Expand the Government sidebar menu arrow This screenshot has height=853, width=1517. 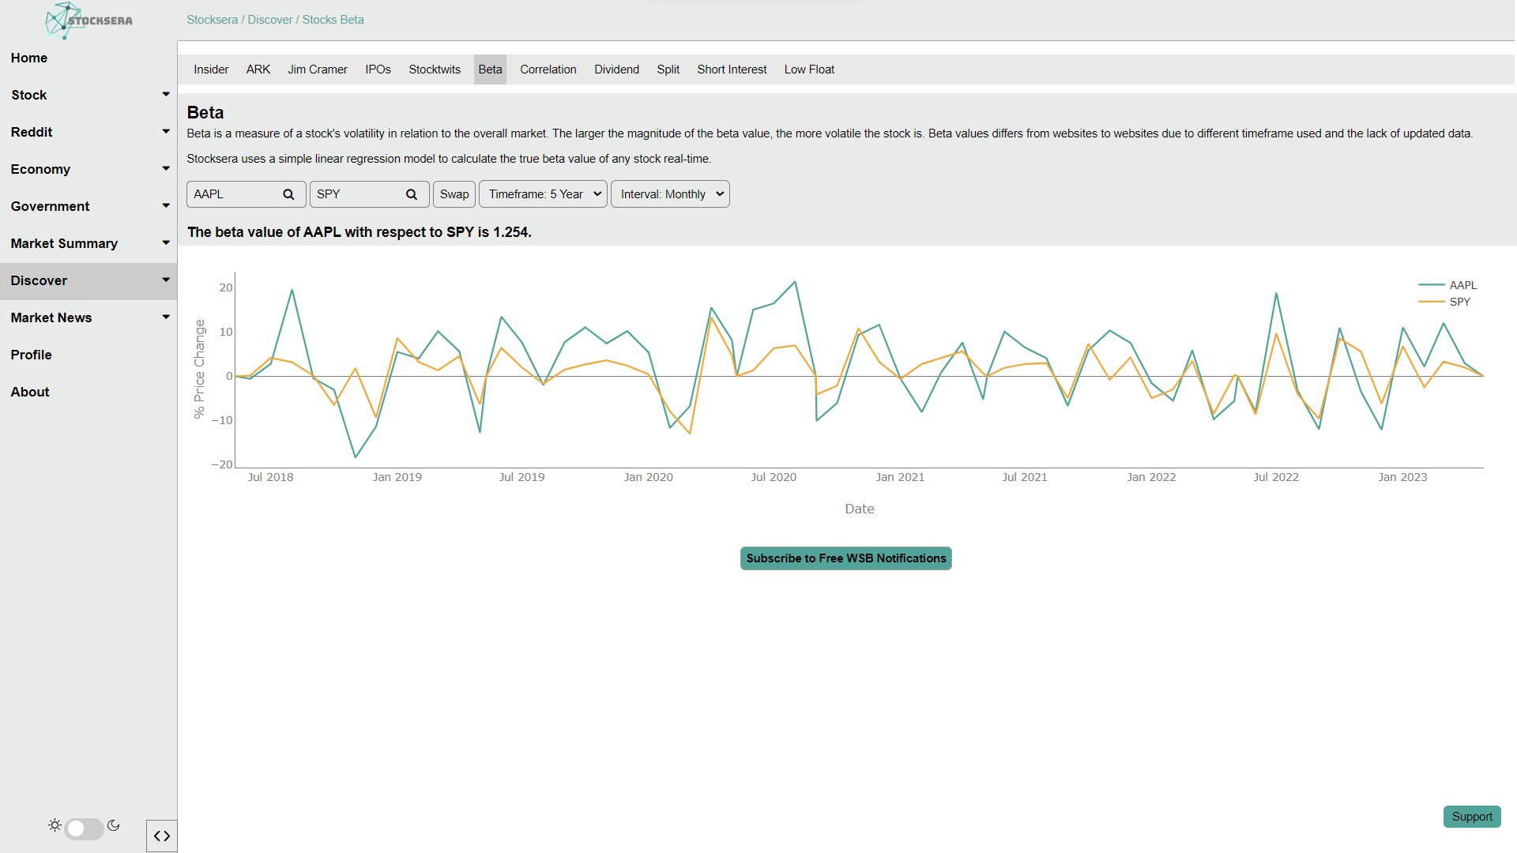pyautogui.click(x=166, y=206)
